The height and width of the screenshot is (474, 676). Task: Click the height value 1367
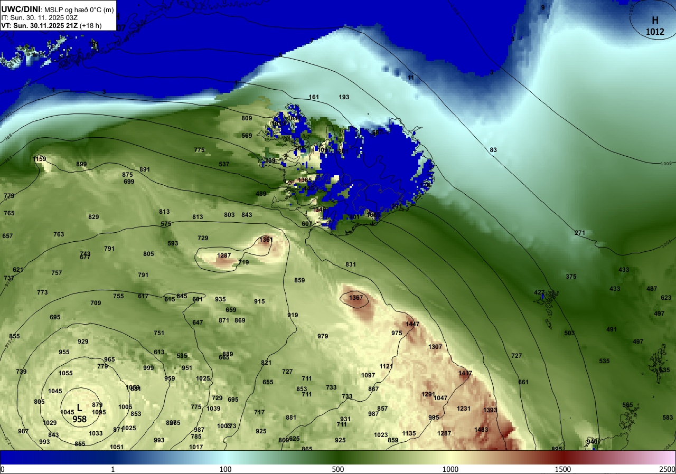click(x=356, y=298)
